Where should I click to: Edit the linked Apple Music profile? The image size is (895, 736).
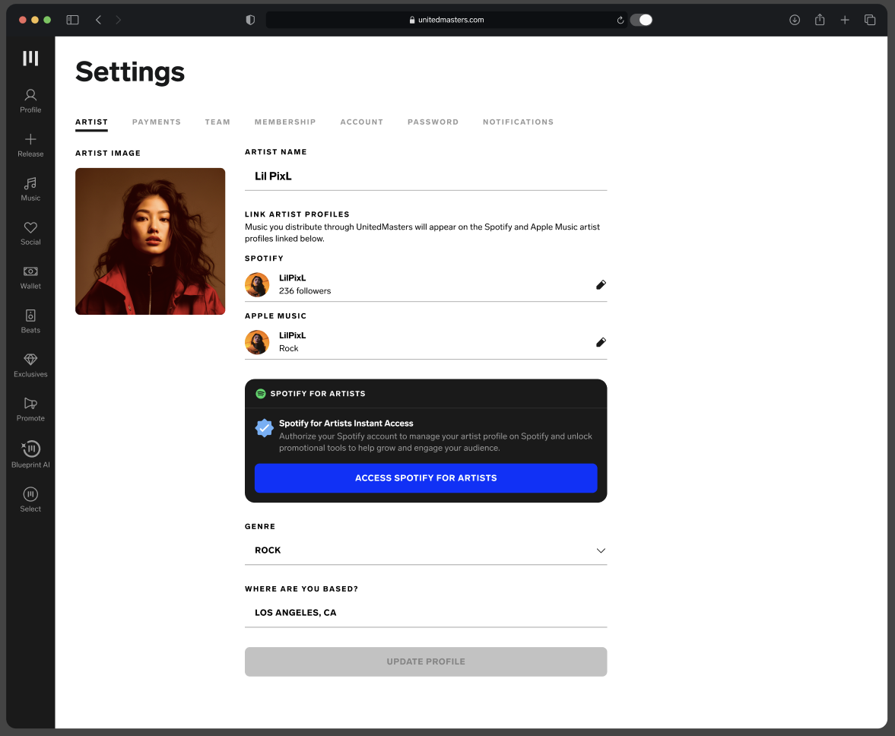coord(601,342)
